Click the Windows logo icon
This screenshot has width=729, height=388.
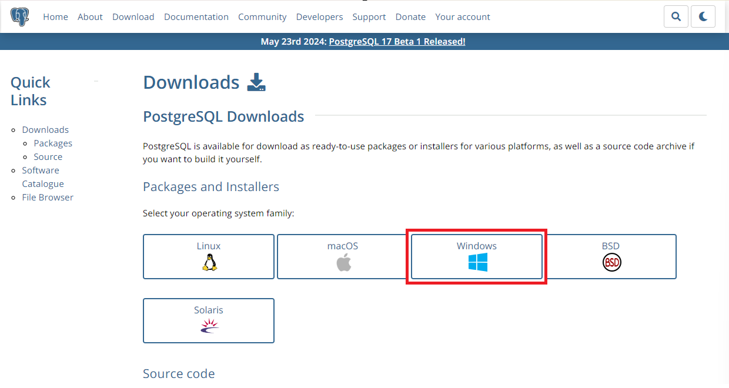(x=477, y=262)
